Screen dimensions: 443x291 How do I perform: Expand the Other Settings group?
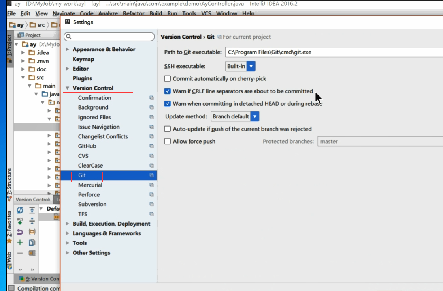pyautogui.click(x=67, y=253)
